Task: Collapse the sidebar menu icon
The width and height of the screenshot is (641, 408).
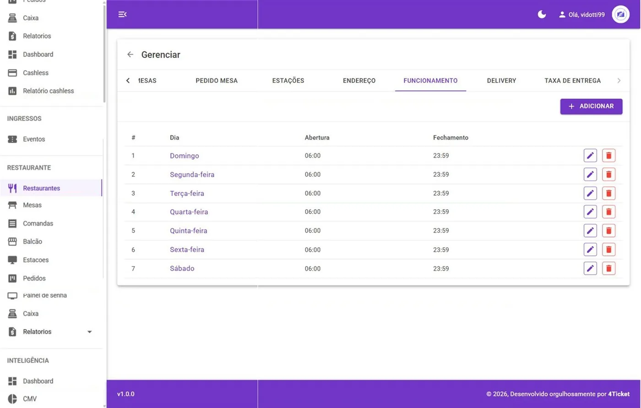Action: [x=122, y=15]
